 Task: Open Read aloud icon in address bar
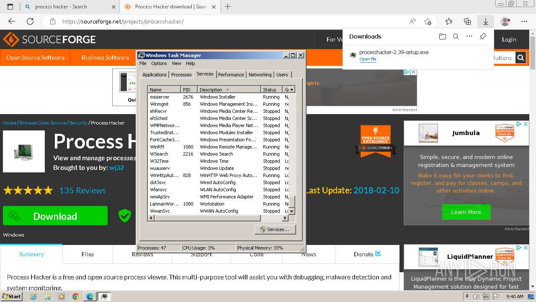click(x=412, y=21)
